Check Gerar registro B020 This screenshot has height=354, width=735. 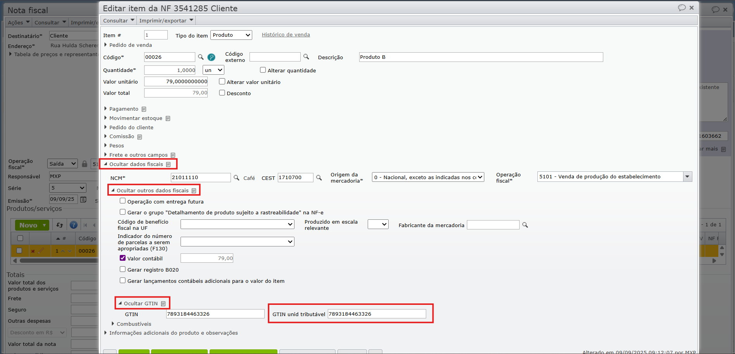point(122,269)
